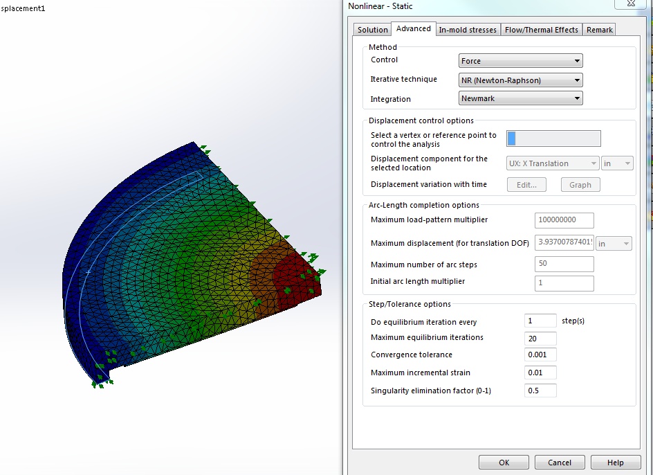Click the 'Displacement variation with time' label
The image size is (653, 475).
coord(429,184)
